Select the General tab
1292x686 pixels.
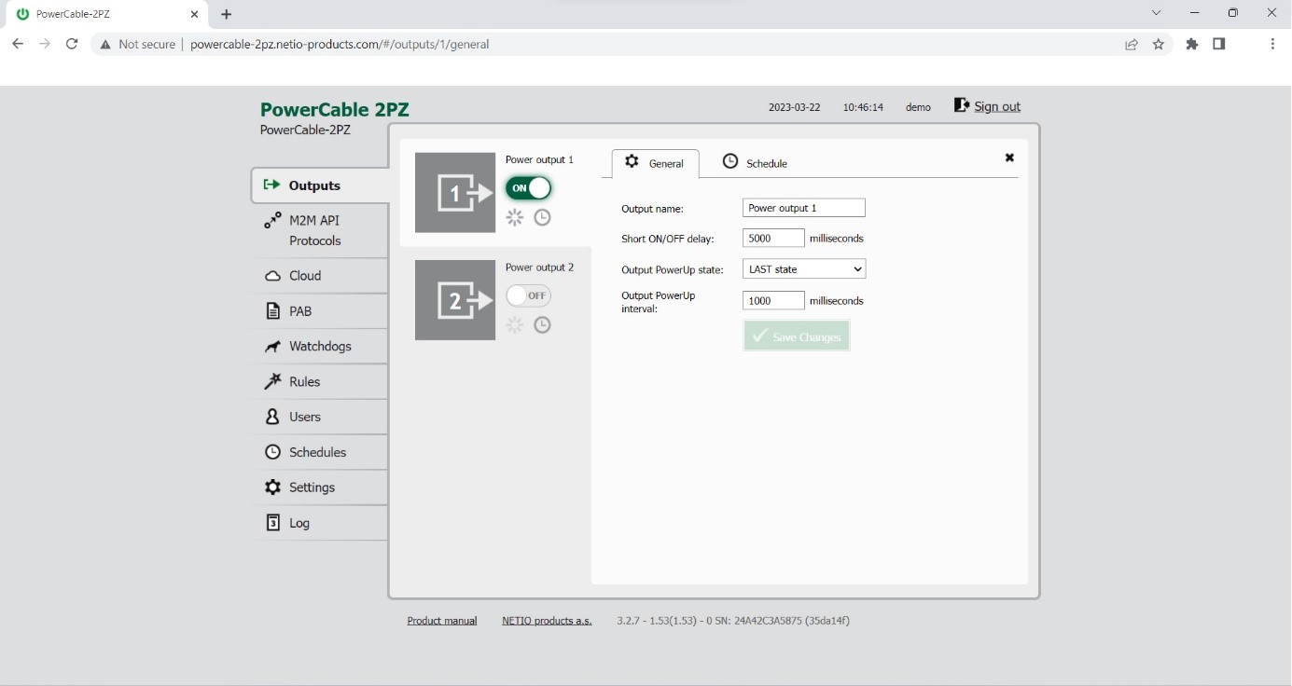click(655, 163)
